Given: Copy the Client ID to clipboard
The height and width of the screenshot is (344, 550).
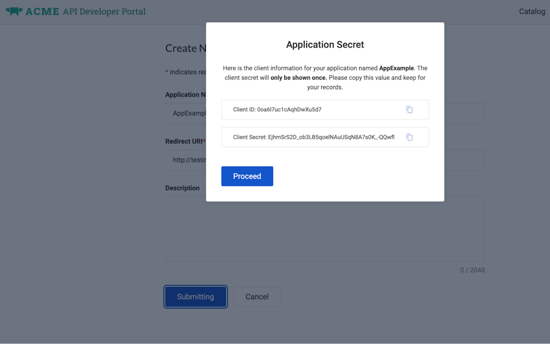Looking at the screenshot, I should [x=409, y=110].
